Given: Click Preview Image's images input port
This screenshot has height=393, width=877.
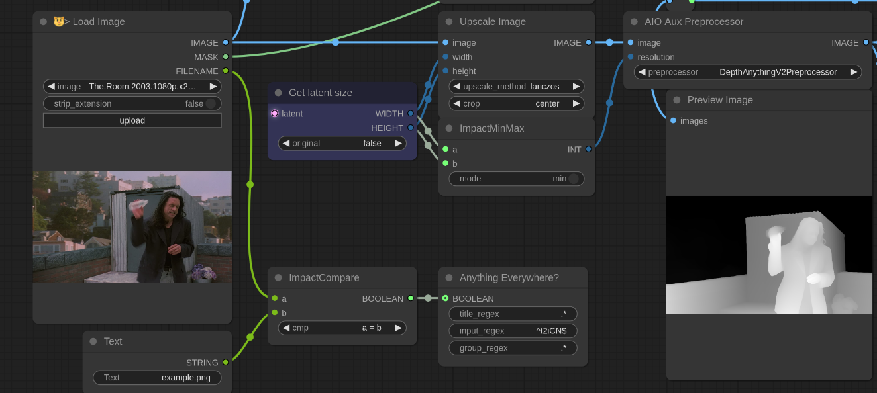Looking at the screenshot, I should tap(673, 121).
